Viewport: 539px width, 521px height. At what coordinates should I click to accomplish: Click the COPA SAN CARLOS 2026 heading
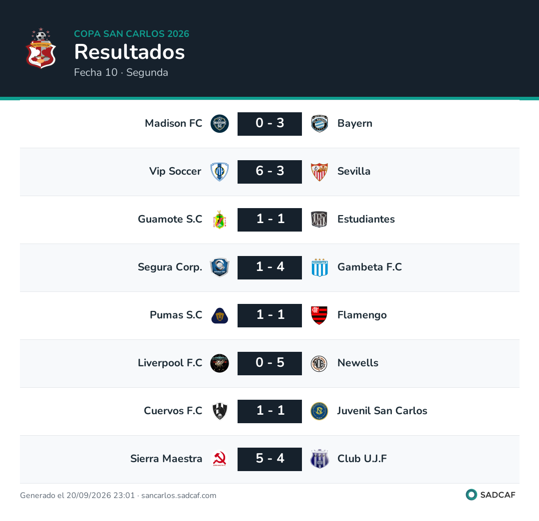[132, 33]
